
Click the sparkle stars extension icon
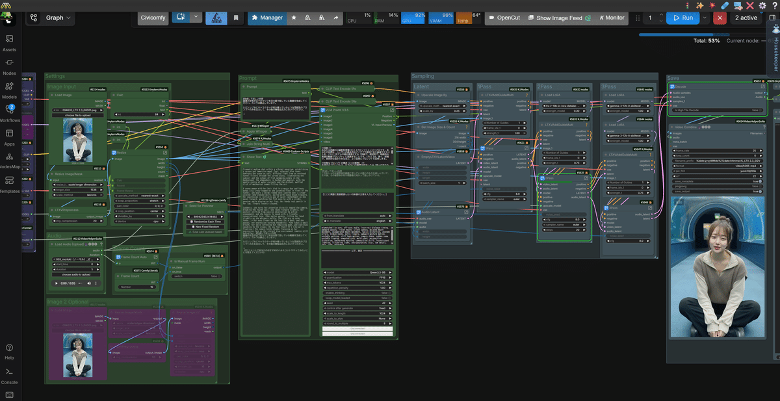tap(701, 5)
